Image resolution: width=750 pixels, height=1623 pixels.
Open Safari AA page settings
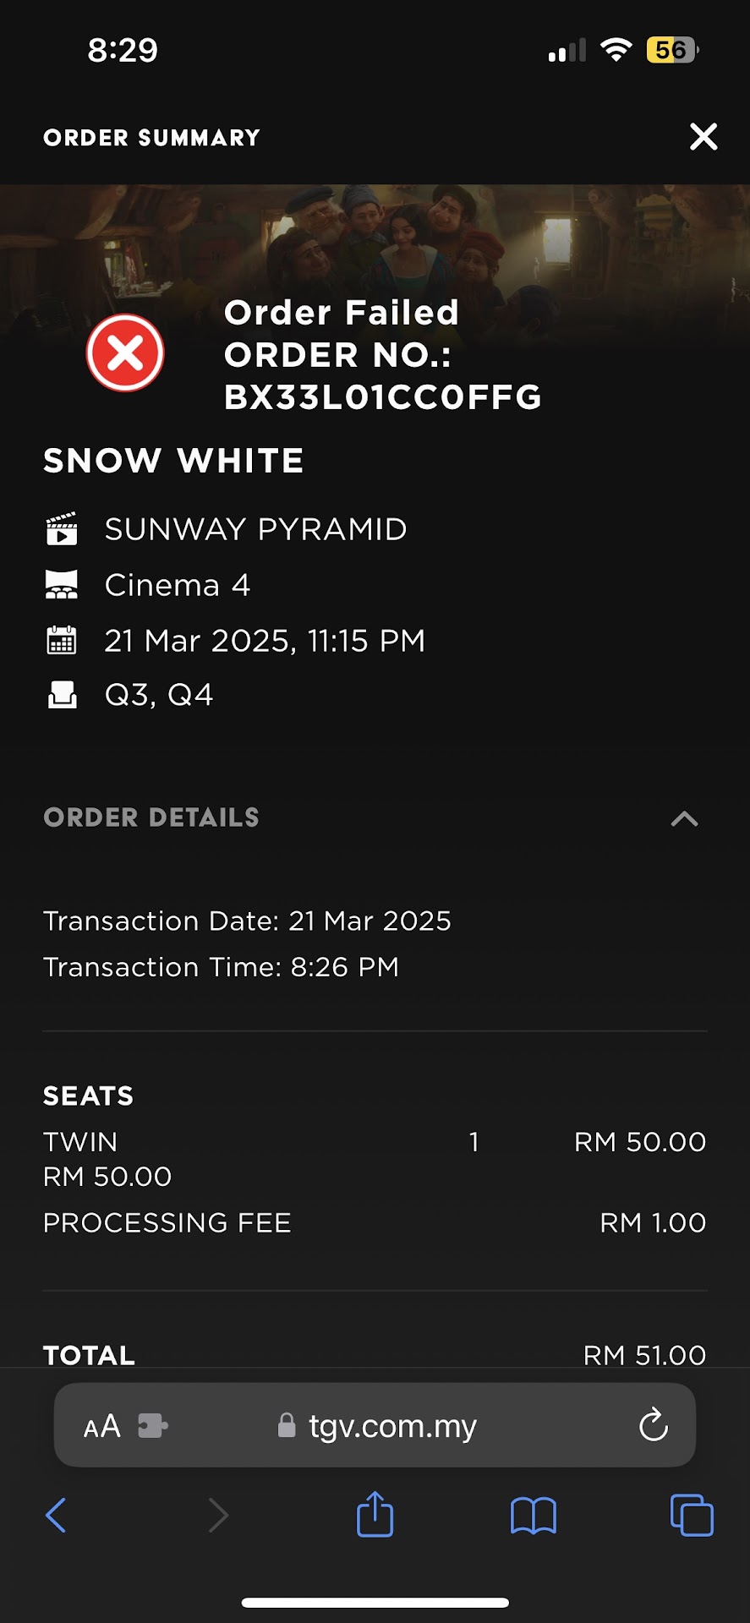click(x=102, y=1427)
